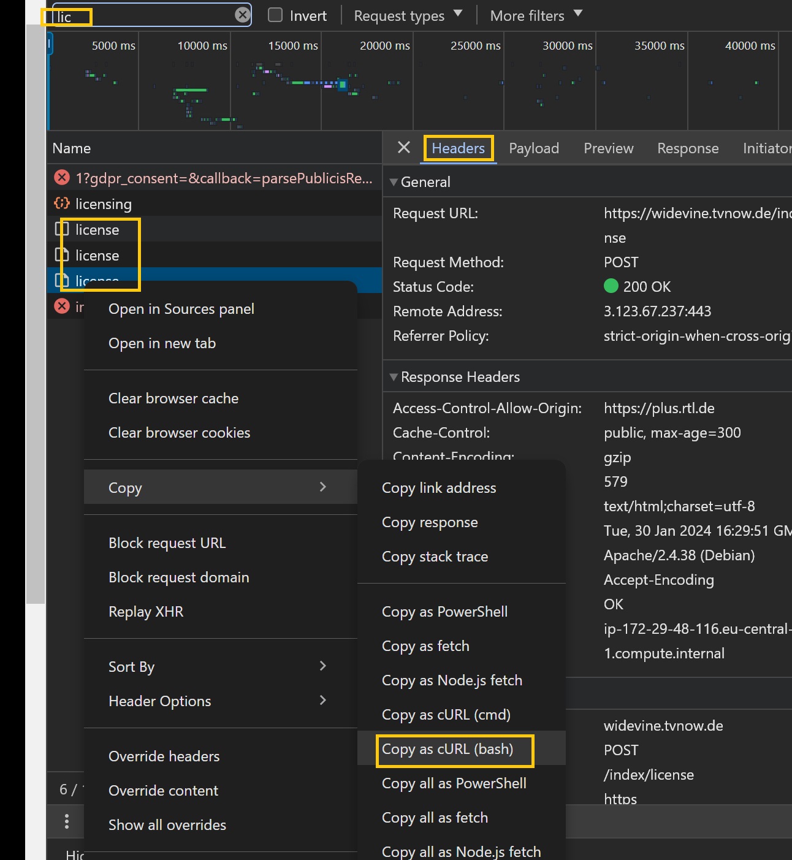Enable the Invert filter checkbox
Screen dimensions: 792x860
pos(276,15)
